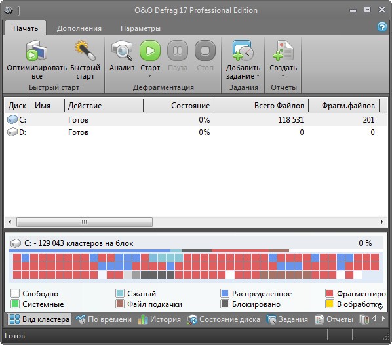Click the 118 531 total files value

(291, 120)
